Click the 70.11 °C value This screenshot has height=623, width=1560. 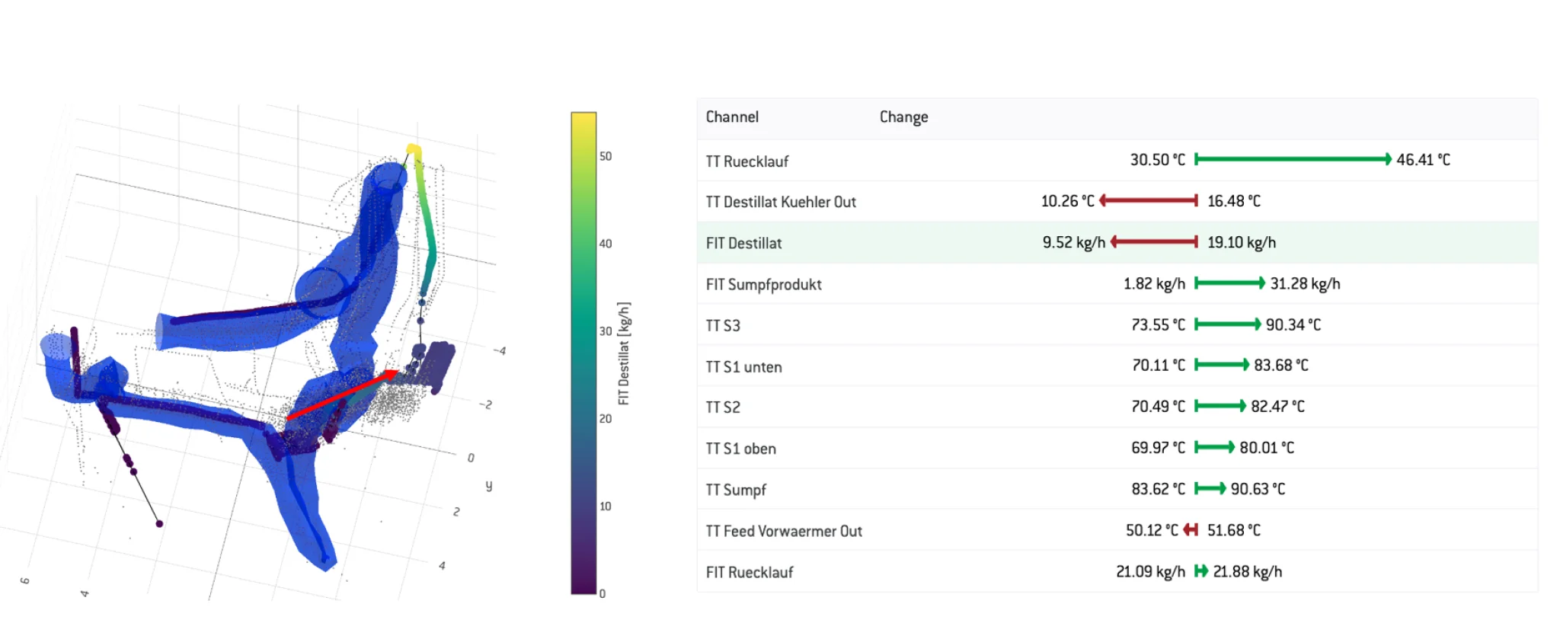coord(1159,366)
